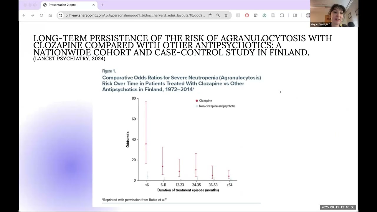Click the Clozapine legend entry
Viewport: 377px width, 212px height.
pyautogui.click(x=204, y=101)
